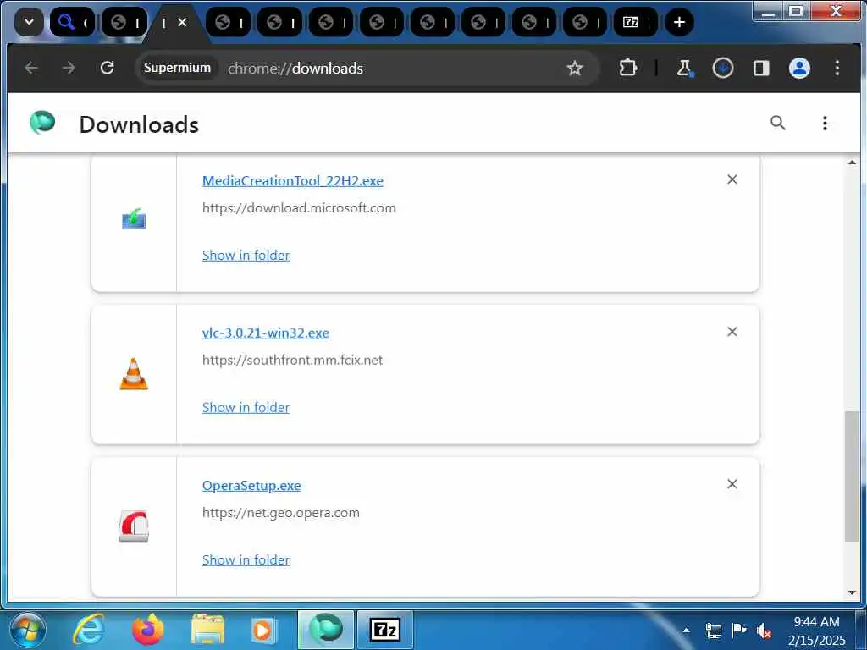Viewport: 867px width, 650px height.
Task: Open the tab search dropdown arrow
Action: coord(29,22)
